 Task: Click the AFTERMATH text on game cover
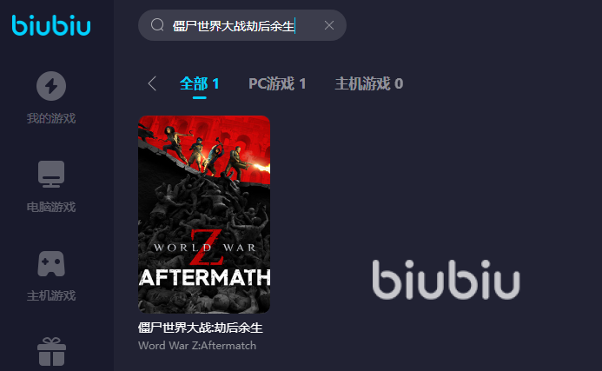click(x=204, y=277)
